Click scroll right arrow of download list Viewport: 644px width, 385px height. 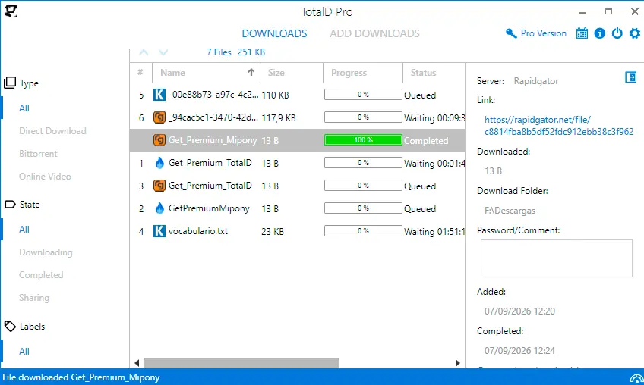[457, 363]
